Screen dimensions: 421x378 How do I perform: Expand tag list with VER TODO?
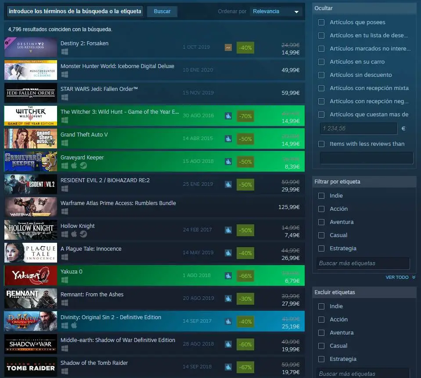[x=400, y=277]
